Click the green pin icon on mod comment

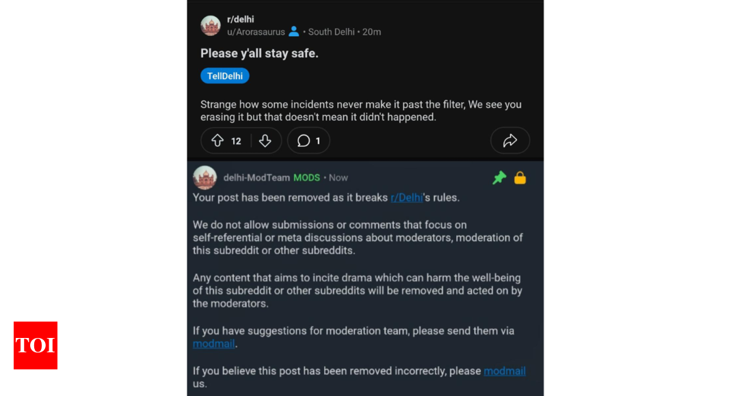(x=500, y=178)
